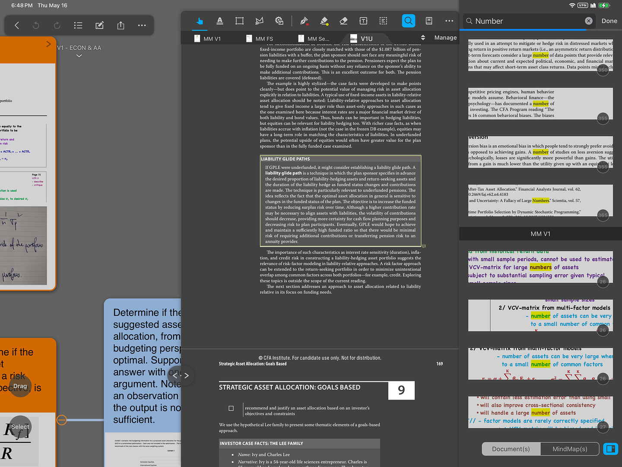Click the redo icon in mindmap toolbar
The width and height of the screenshot is (622, 467).
(57, 26)
